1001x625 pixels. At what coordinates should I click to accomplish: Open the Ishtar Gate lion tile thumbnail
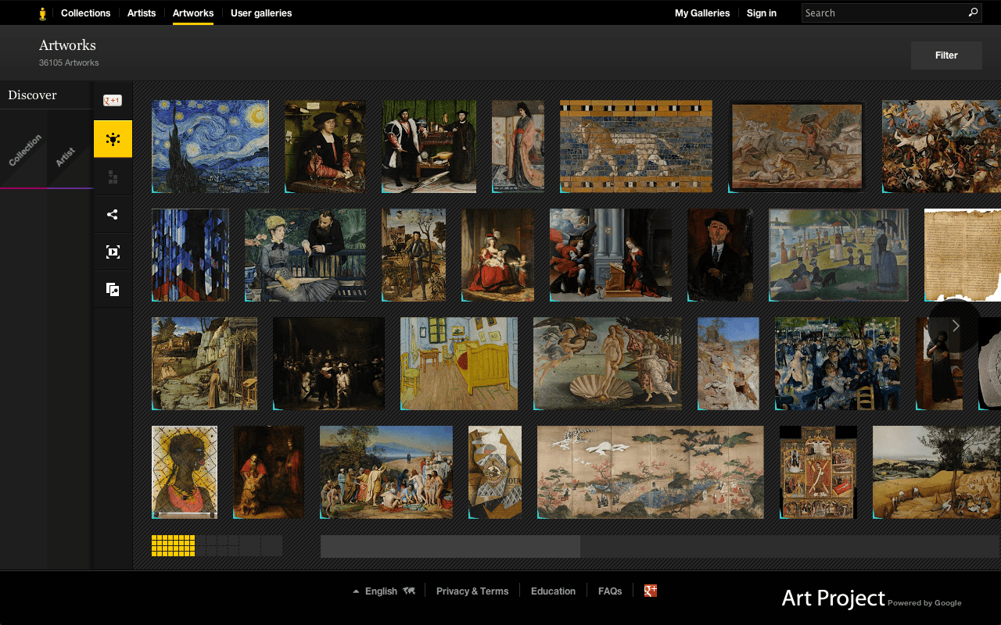636,146
